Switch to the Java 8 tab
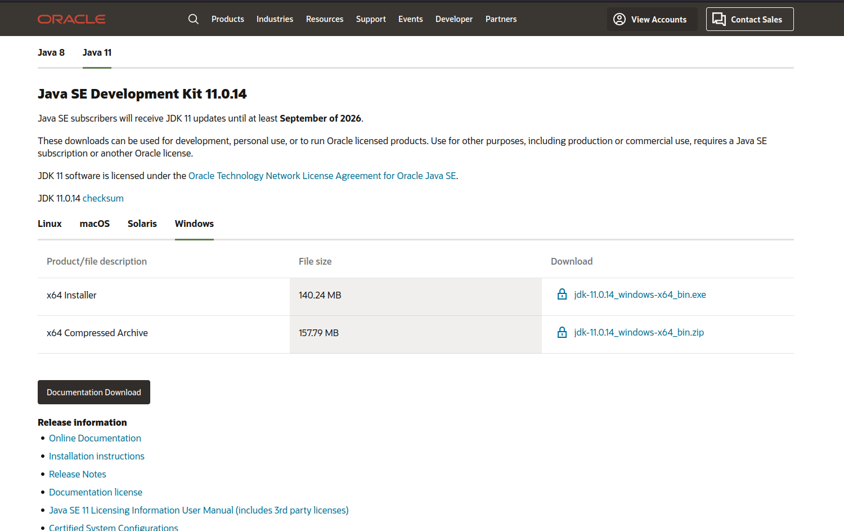The image size is (844, 531). [x=51, y=52]
